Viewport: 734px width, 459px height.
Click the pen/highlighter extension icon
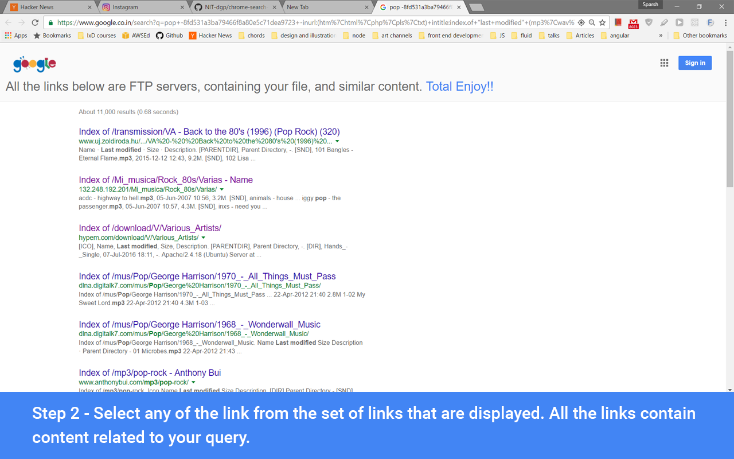(664, 22)
